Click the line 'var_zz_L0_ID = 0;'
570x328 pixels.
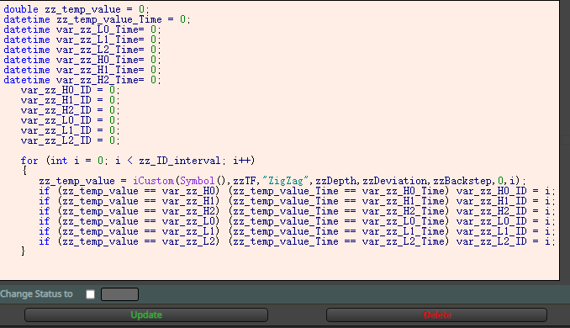(x=70, y=121)
